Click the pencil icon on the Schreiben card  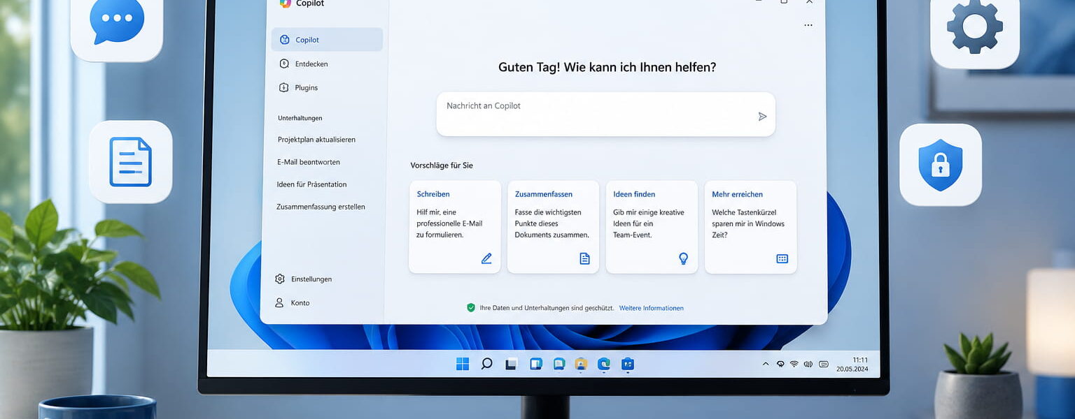(x=486, y=258)
